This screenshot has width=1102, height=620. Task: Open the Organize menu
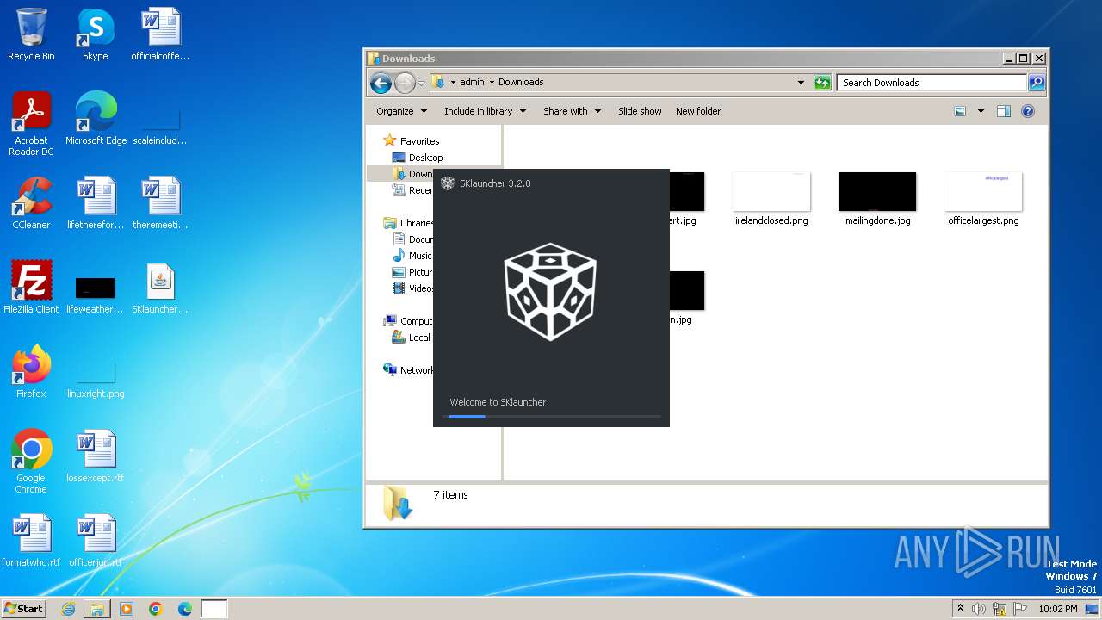401,111
